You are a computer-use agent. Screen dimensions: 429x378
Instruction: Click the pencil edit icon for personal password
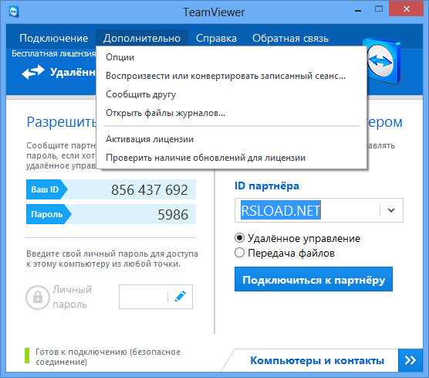coord(181,297)
